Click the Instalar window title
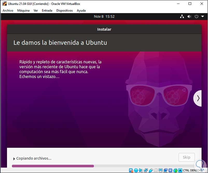 pyautogui.click(x=104, y=29)
